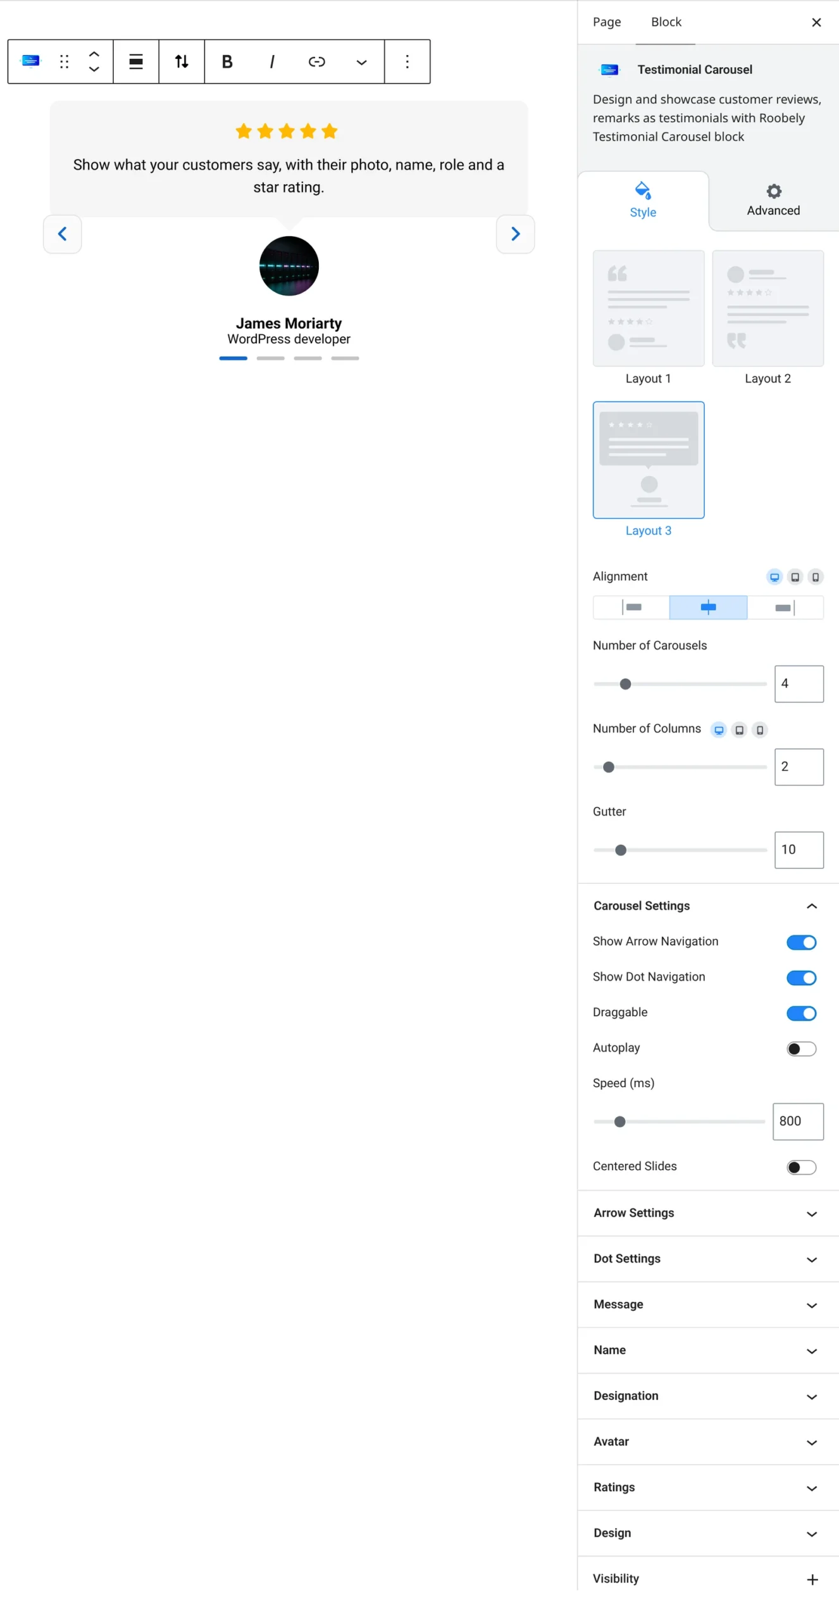
Task: Expand the Arrow Settings section
Action: [708, 1213]
